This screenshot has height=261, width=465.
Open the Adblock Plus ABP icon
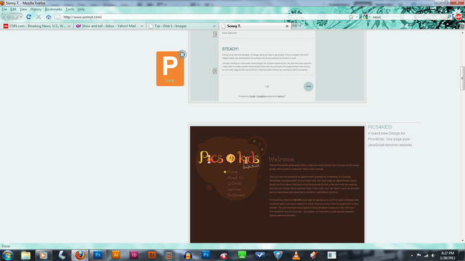(x=459, y=17)
